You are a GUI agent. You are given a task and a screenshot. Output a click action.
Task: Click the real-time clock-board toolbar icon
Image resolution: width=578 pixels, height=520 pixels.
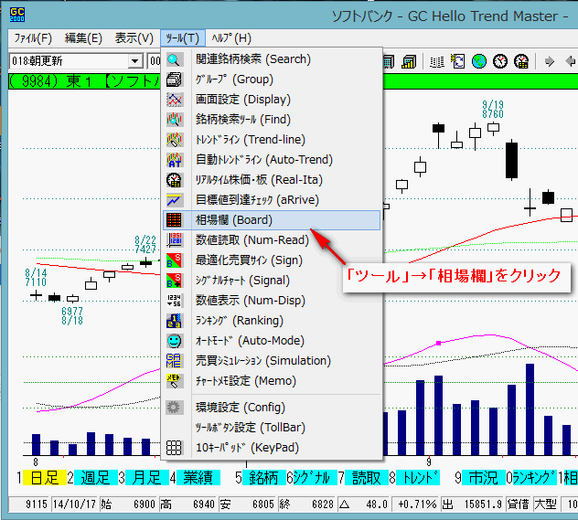pos(521,61)
